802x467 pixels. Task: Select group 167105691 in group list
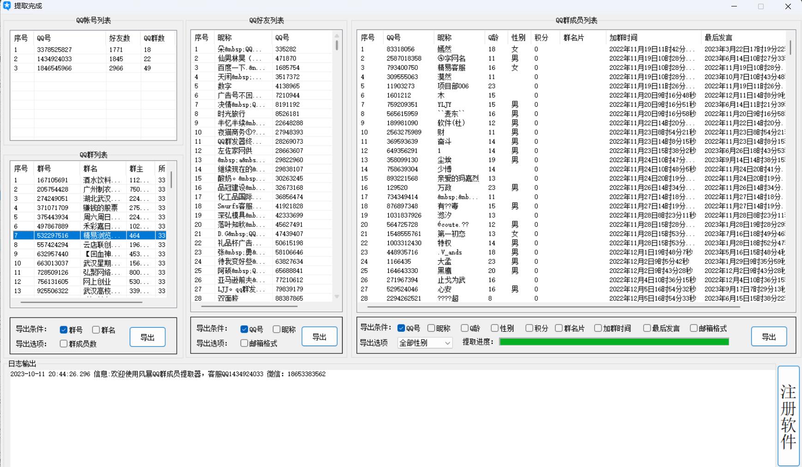point(53,180)
